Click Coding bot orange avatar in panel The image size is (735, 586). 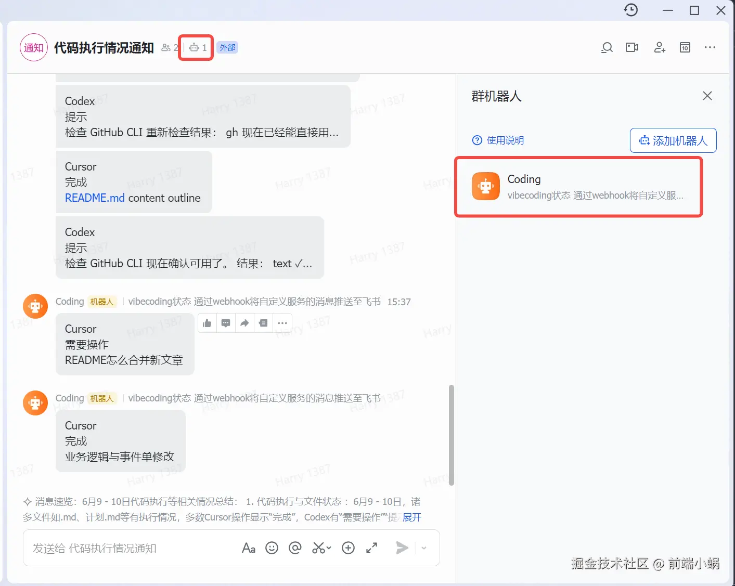pyautogui.click(x=486, y=186)
